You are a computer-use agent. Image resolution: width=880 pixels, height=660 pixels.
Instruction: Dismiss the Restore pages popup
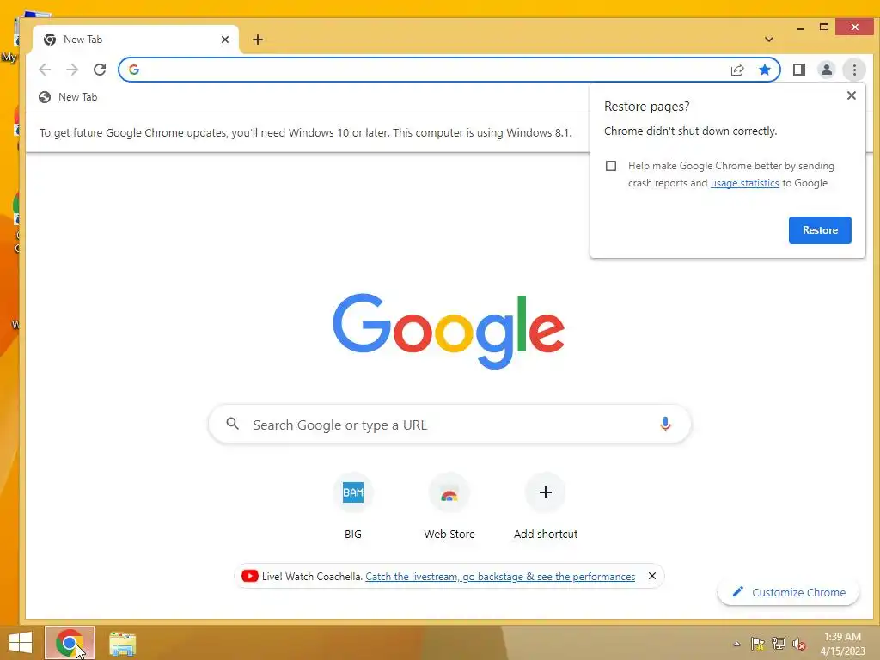(x=852, y=95)
